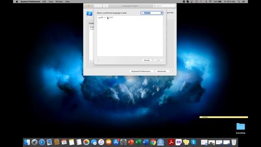Screen dimensions: 261x147
Task: Open Contacts from the Dock
Action: [57, 142]
